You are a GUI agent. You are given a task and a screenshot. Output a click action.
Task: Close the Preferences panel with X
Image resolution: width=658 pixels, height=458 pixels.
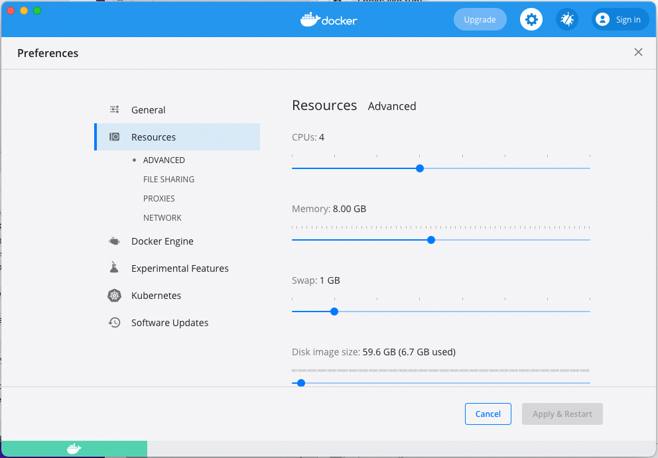click(638, 52)
